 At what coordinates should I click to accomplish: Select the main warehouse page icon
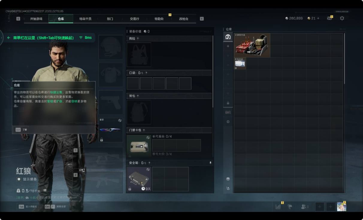pos(228,37)
